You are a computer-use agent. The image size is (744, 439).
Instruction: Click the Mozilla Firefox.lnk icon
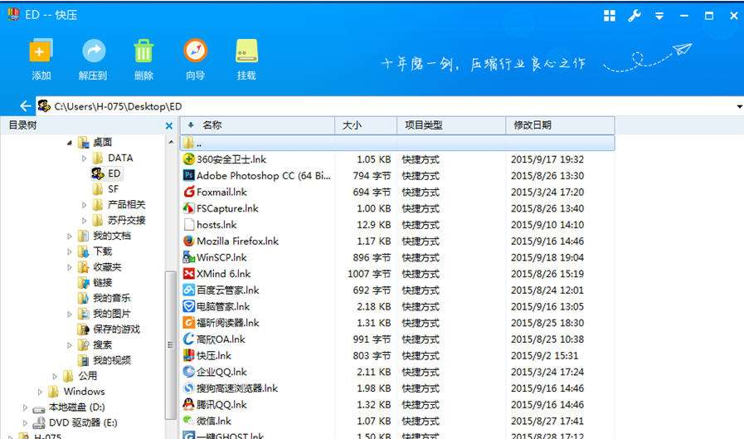[x=189, y=241]
